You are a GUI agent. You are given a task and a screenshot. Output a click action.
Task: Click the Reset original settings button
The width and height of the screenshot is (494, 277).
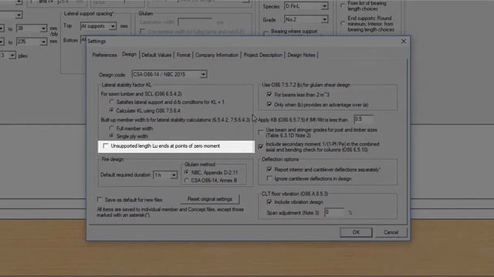(210, 199)
